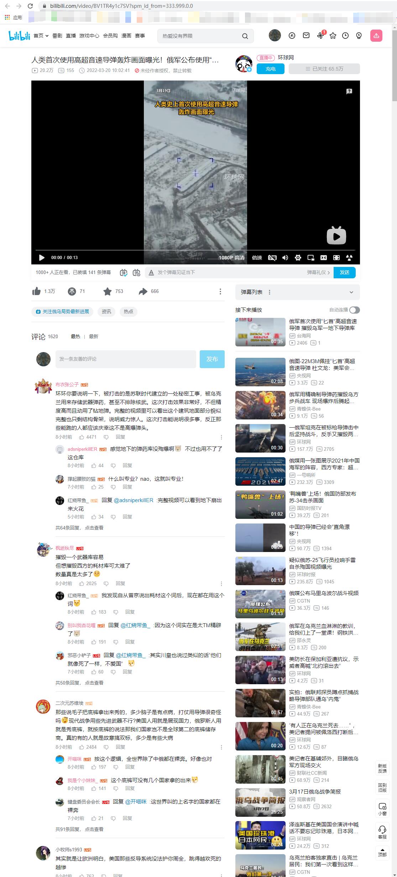
Task: Open the 首页 dropdown in navigation
Action: (x=41, y=36)
